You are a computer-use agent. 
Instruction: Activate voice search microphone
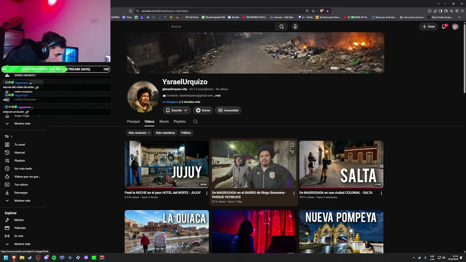(295, 27)
